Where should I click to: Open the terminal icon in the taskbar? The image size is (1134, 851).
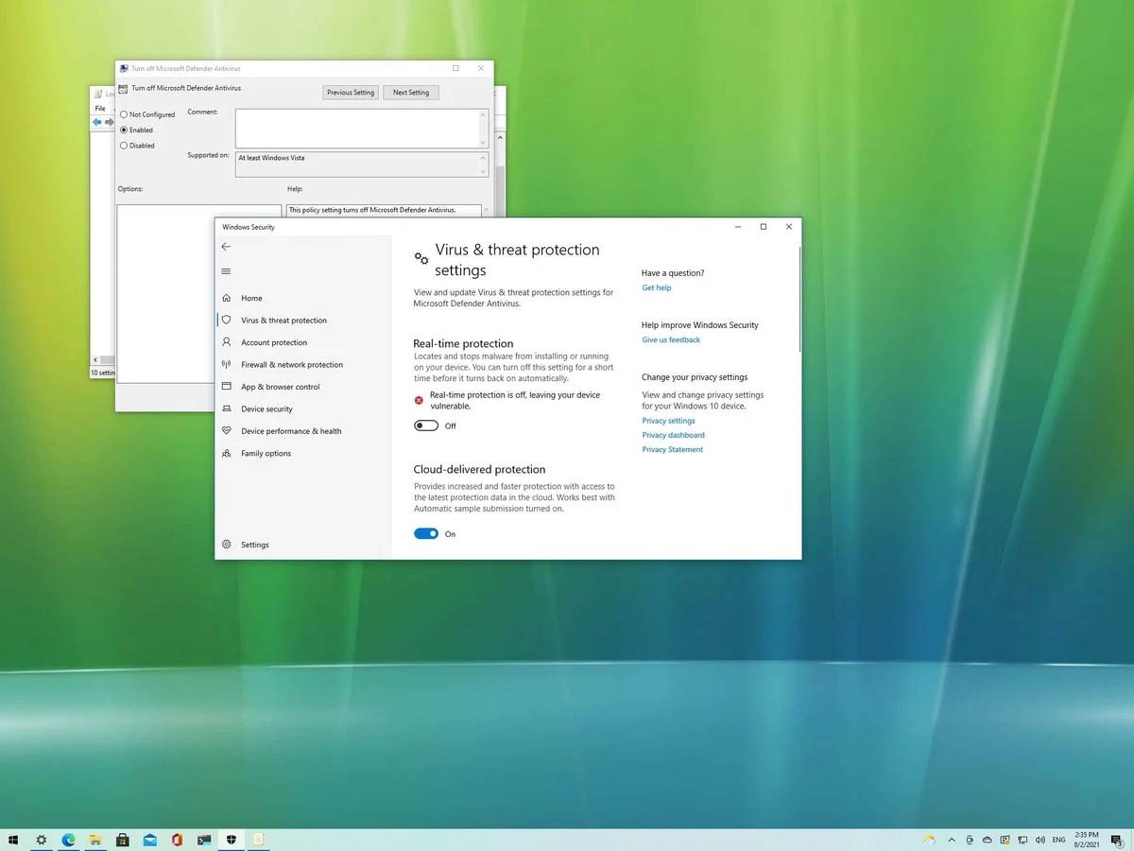(x=204, y=840)
